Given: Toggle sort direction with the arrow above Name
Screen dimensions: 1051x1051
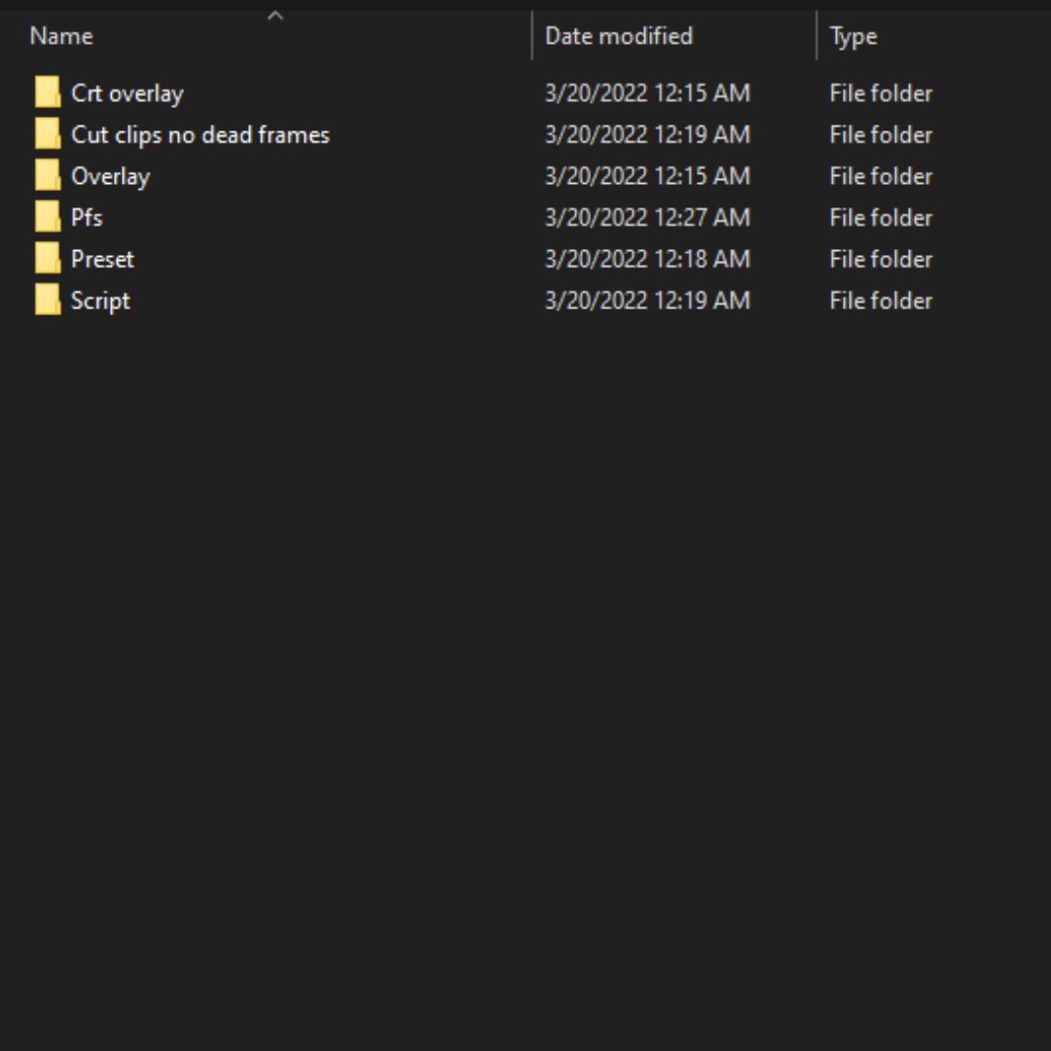Looking at the screenshot, I should (x=275, y=17).
